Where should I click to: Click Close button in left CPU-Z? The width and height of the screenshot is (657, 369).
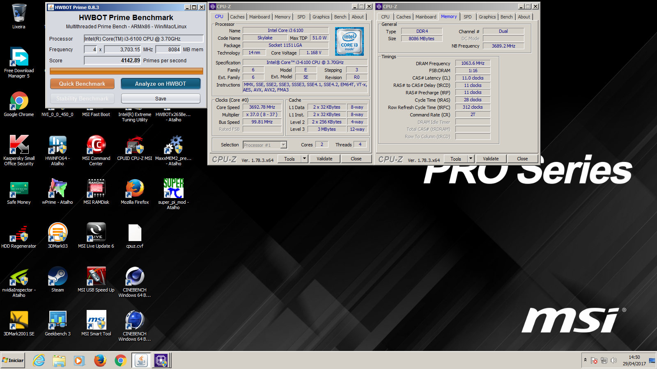pos(356,159)
